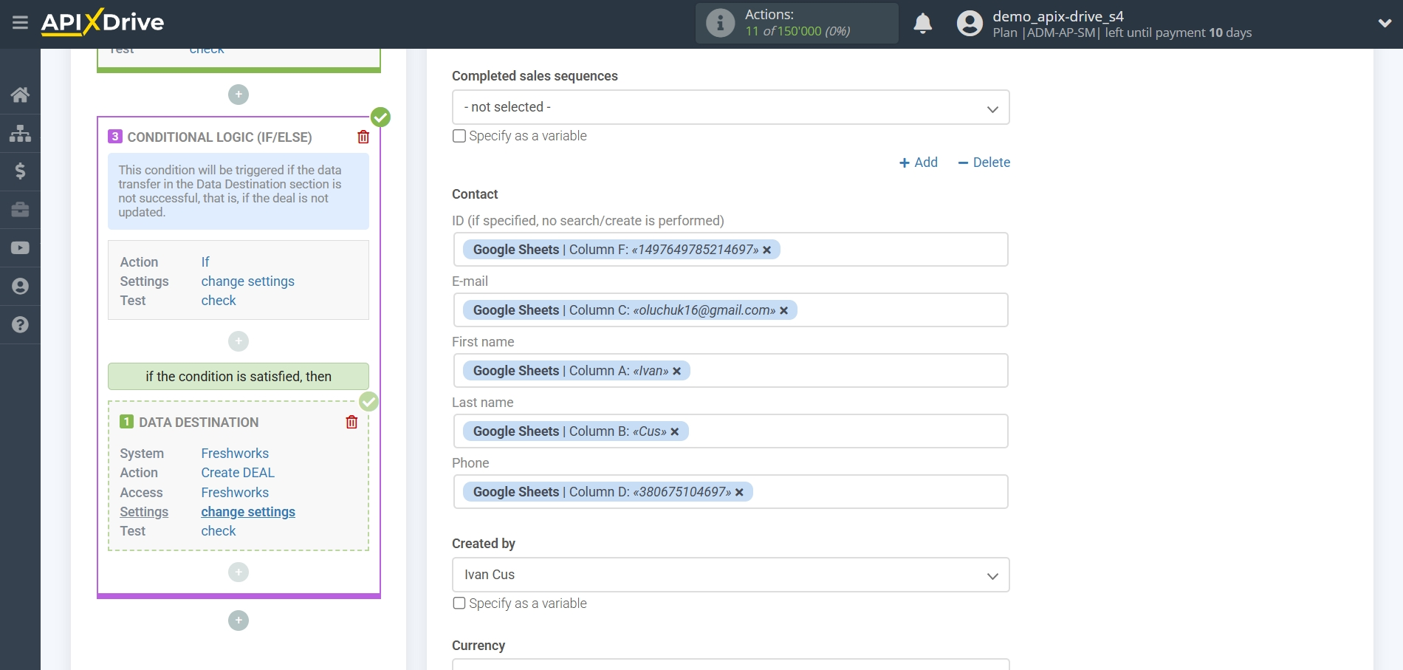
Task: Expand the account menu chevron
Action: (1385, 23)
